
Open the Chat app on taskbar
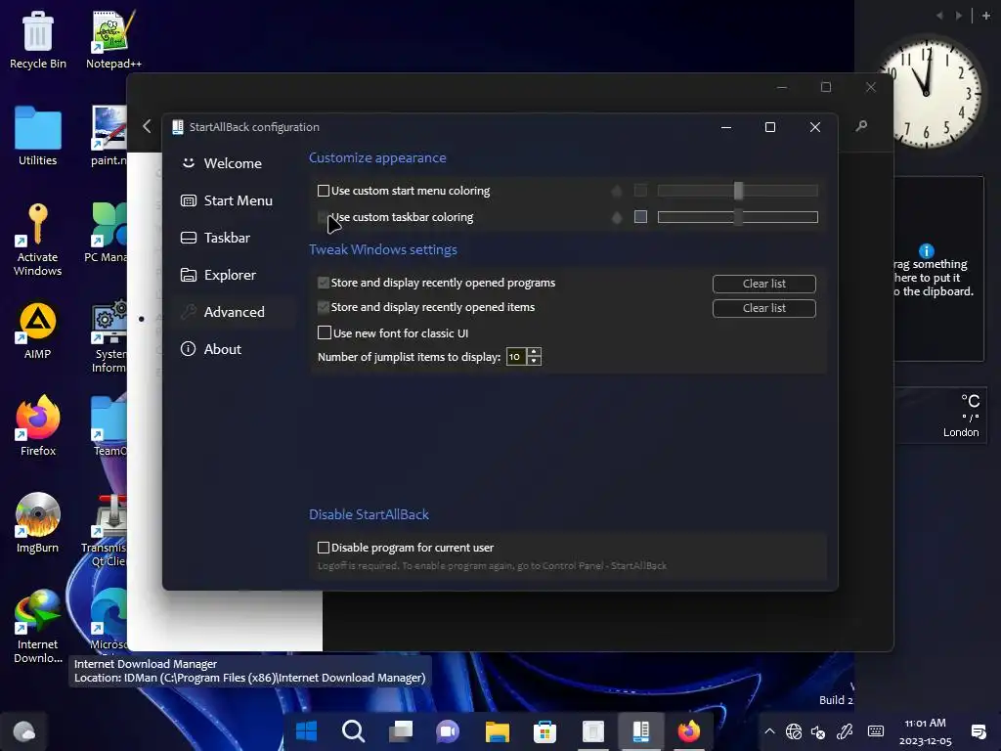(448, 731)
